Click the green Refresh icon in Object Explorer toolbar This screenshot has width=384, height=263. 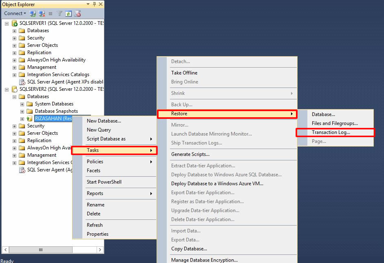point(68,13)
